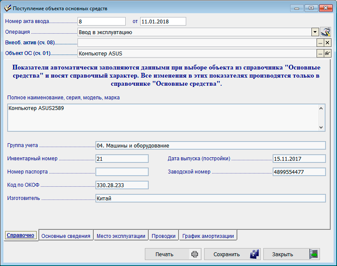Image resolution: width=337 pixels, height=266 pixels.
Task: Click the Группа учета label
Action: (x=23, y=145)
